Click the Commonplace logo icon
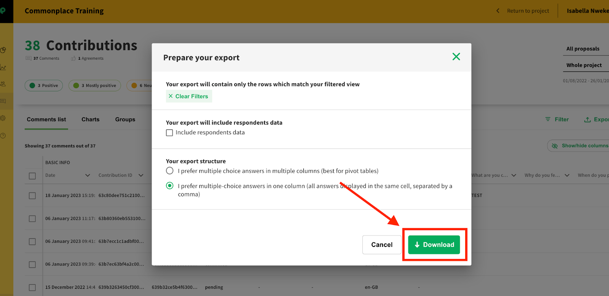 (3, 11)
